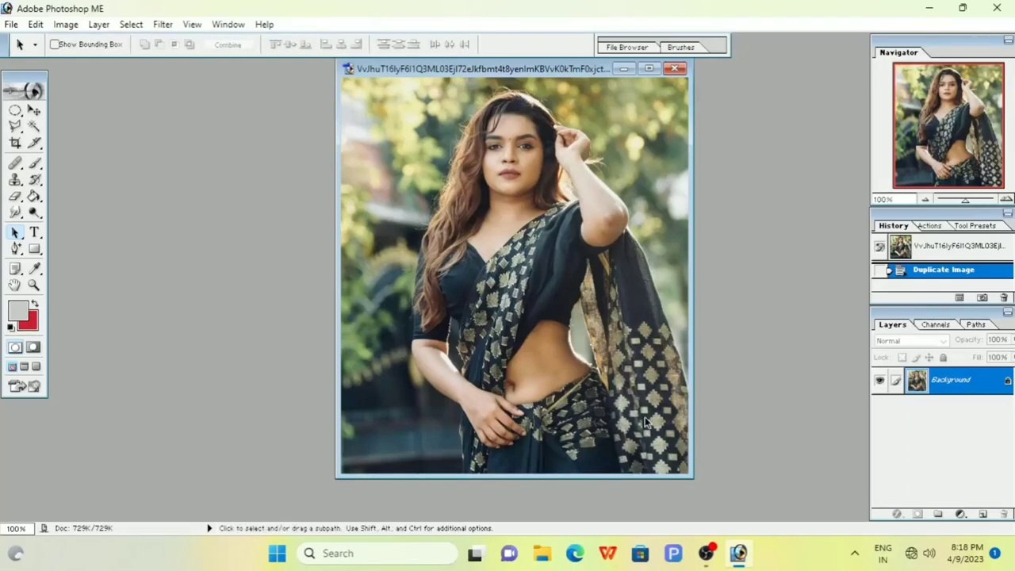This screenshot has width=1015, height=571.
Task: Click the Navigator zoom slider handle
Action: click(x=965, y=200)
